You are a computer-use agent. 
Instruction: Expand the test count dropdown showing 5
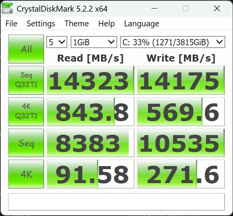click(x=57, y=42)
